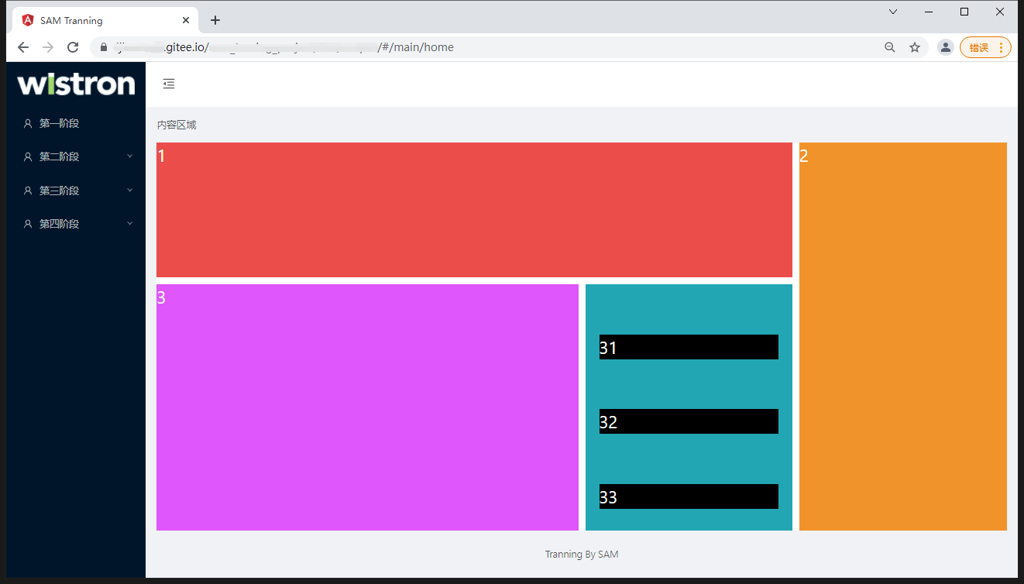Expand the 第三阶段 submenu chevron
This screenshot has width=1024, height=584.
click(x=129, y=191)
